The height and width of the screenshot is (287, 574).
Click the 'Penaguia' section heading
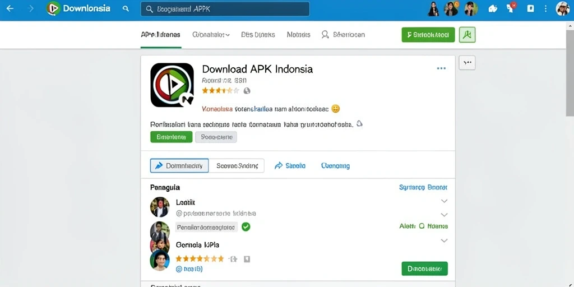(x=165, y=188)
